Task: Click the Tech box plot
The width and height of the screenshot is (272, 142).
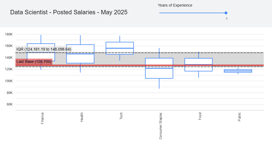Action: [x=120, y=48]
